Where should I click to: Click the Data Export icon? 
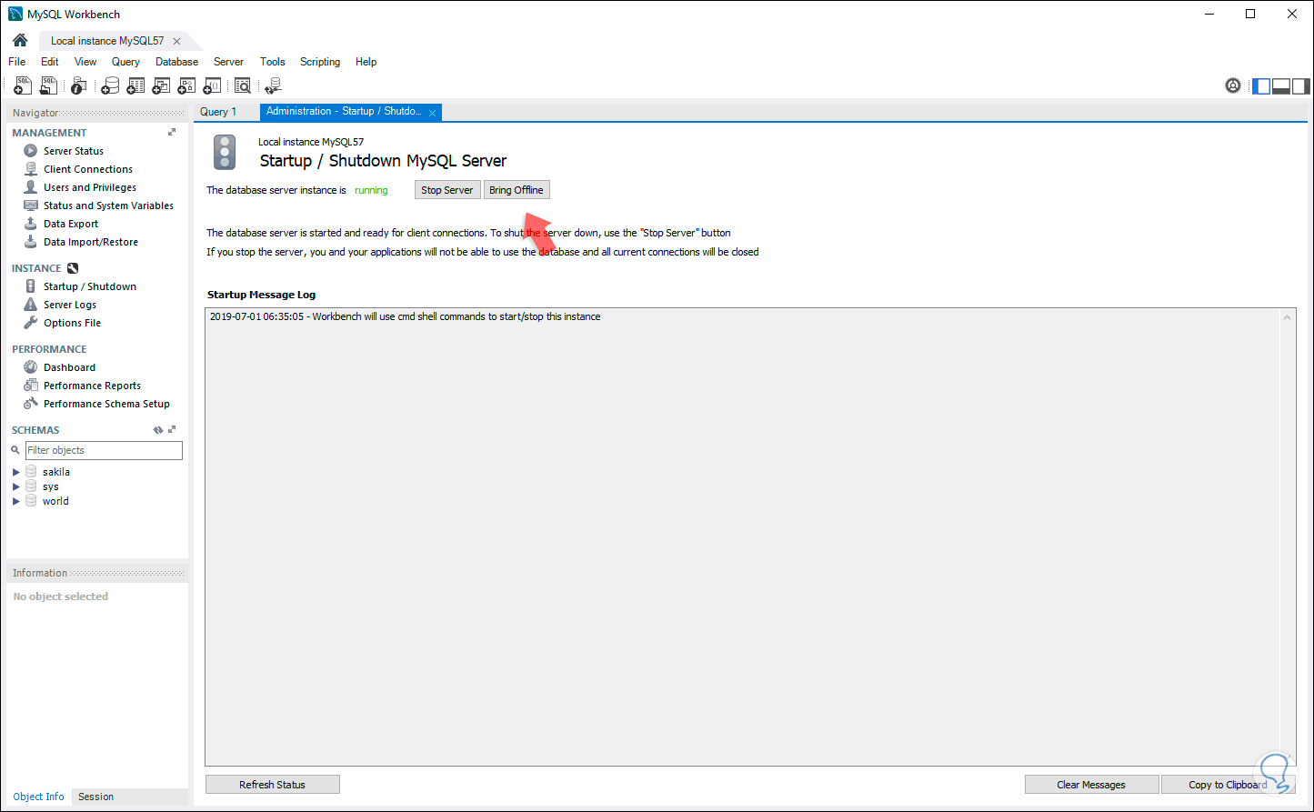(x=31, y=224)
